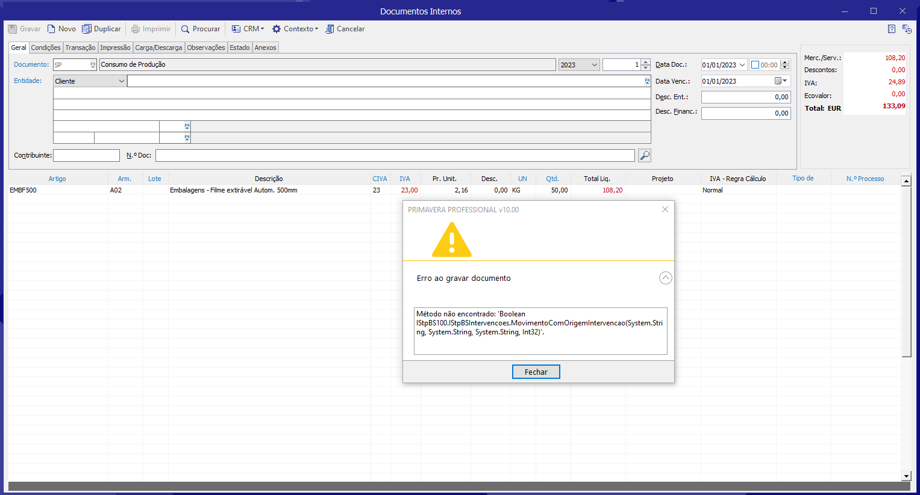
Task: Open the Data Doc. date dropdown
Action: [742, 65]
